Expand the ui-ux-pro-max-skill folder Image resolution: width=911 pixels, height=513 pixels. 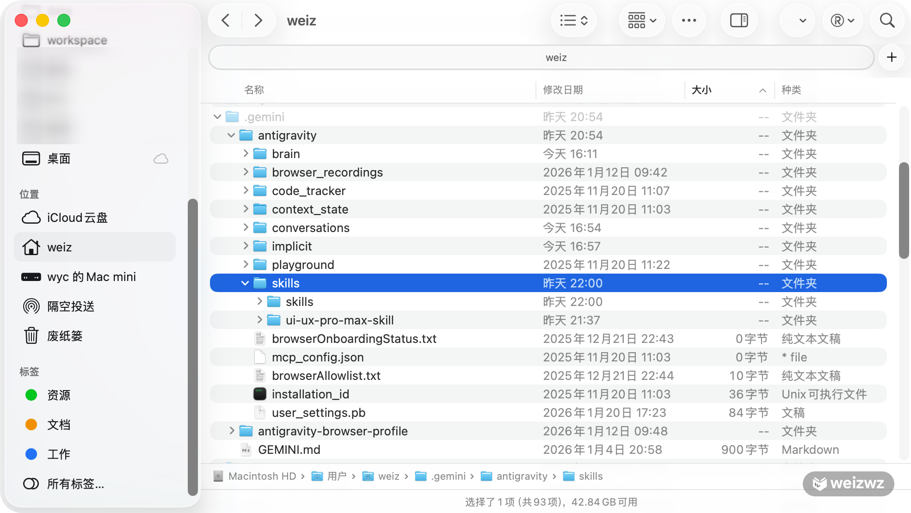(259, 320)
